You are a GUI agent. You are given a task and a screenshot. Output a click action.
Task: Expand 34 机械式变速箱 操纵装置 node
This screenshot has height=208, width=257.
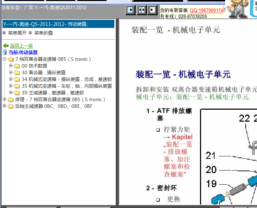[11, 79]
